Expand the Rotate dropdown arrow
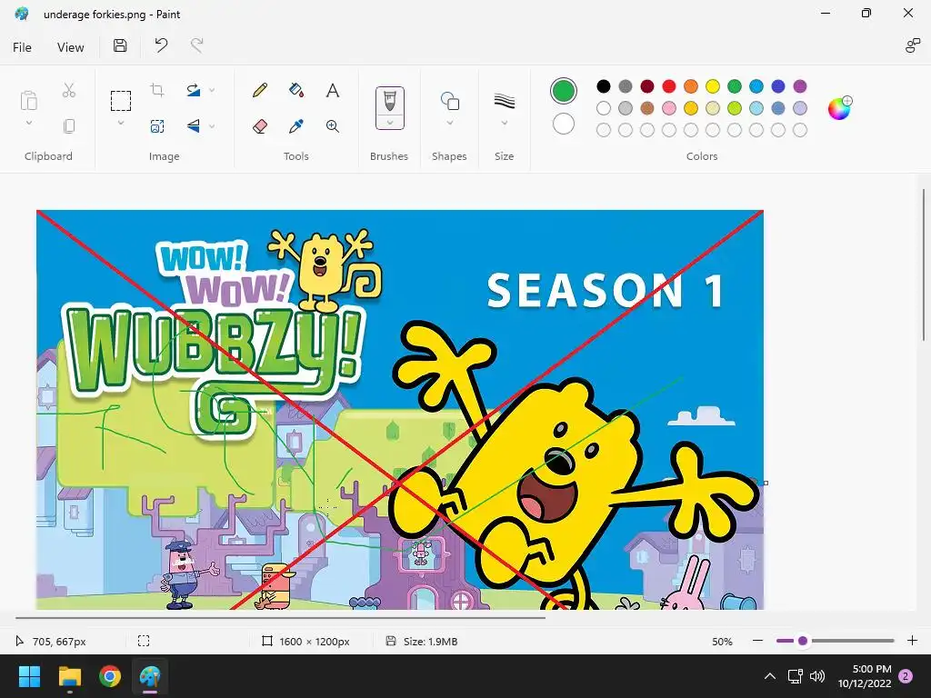Image resolution: width=931 pixels, height=698 pixels. pyautogui.click(x=212, y=90)
